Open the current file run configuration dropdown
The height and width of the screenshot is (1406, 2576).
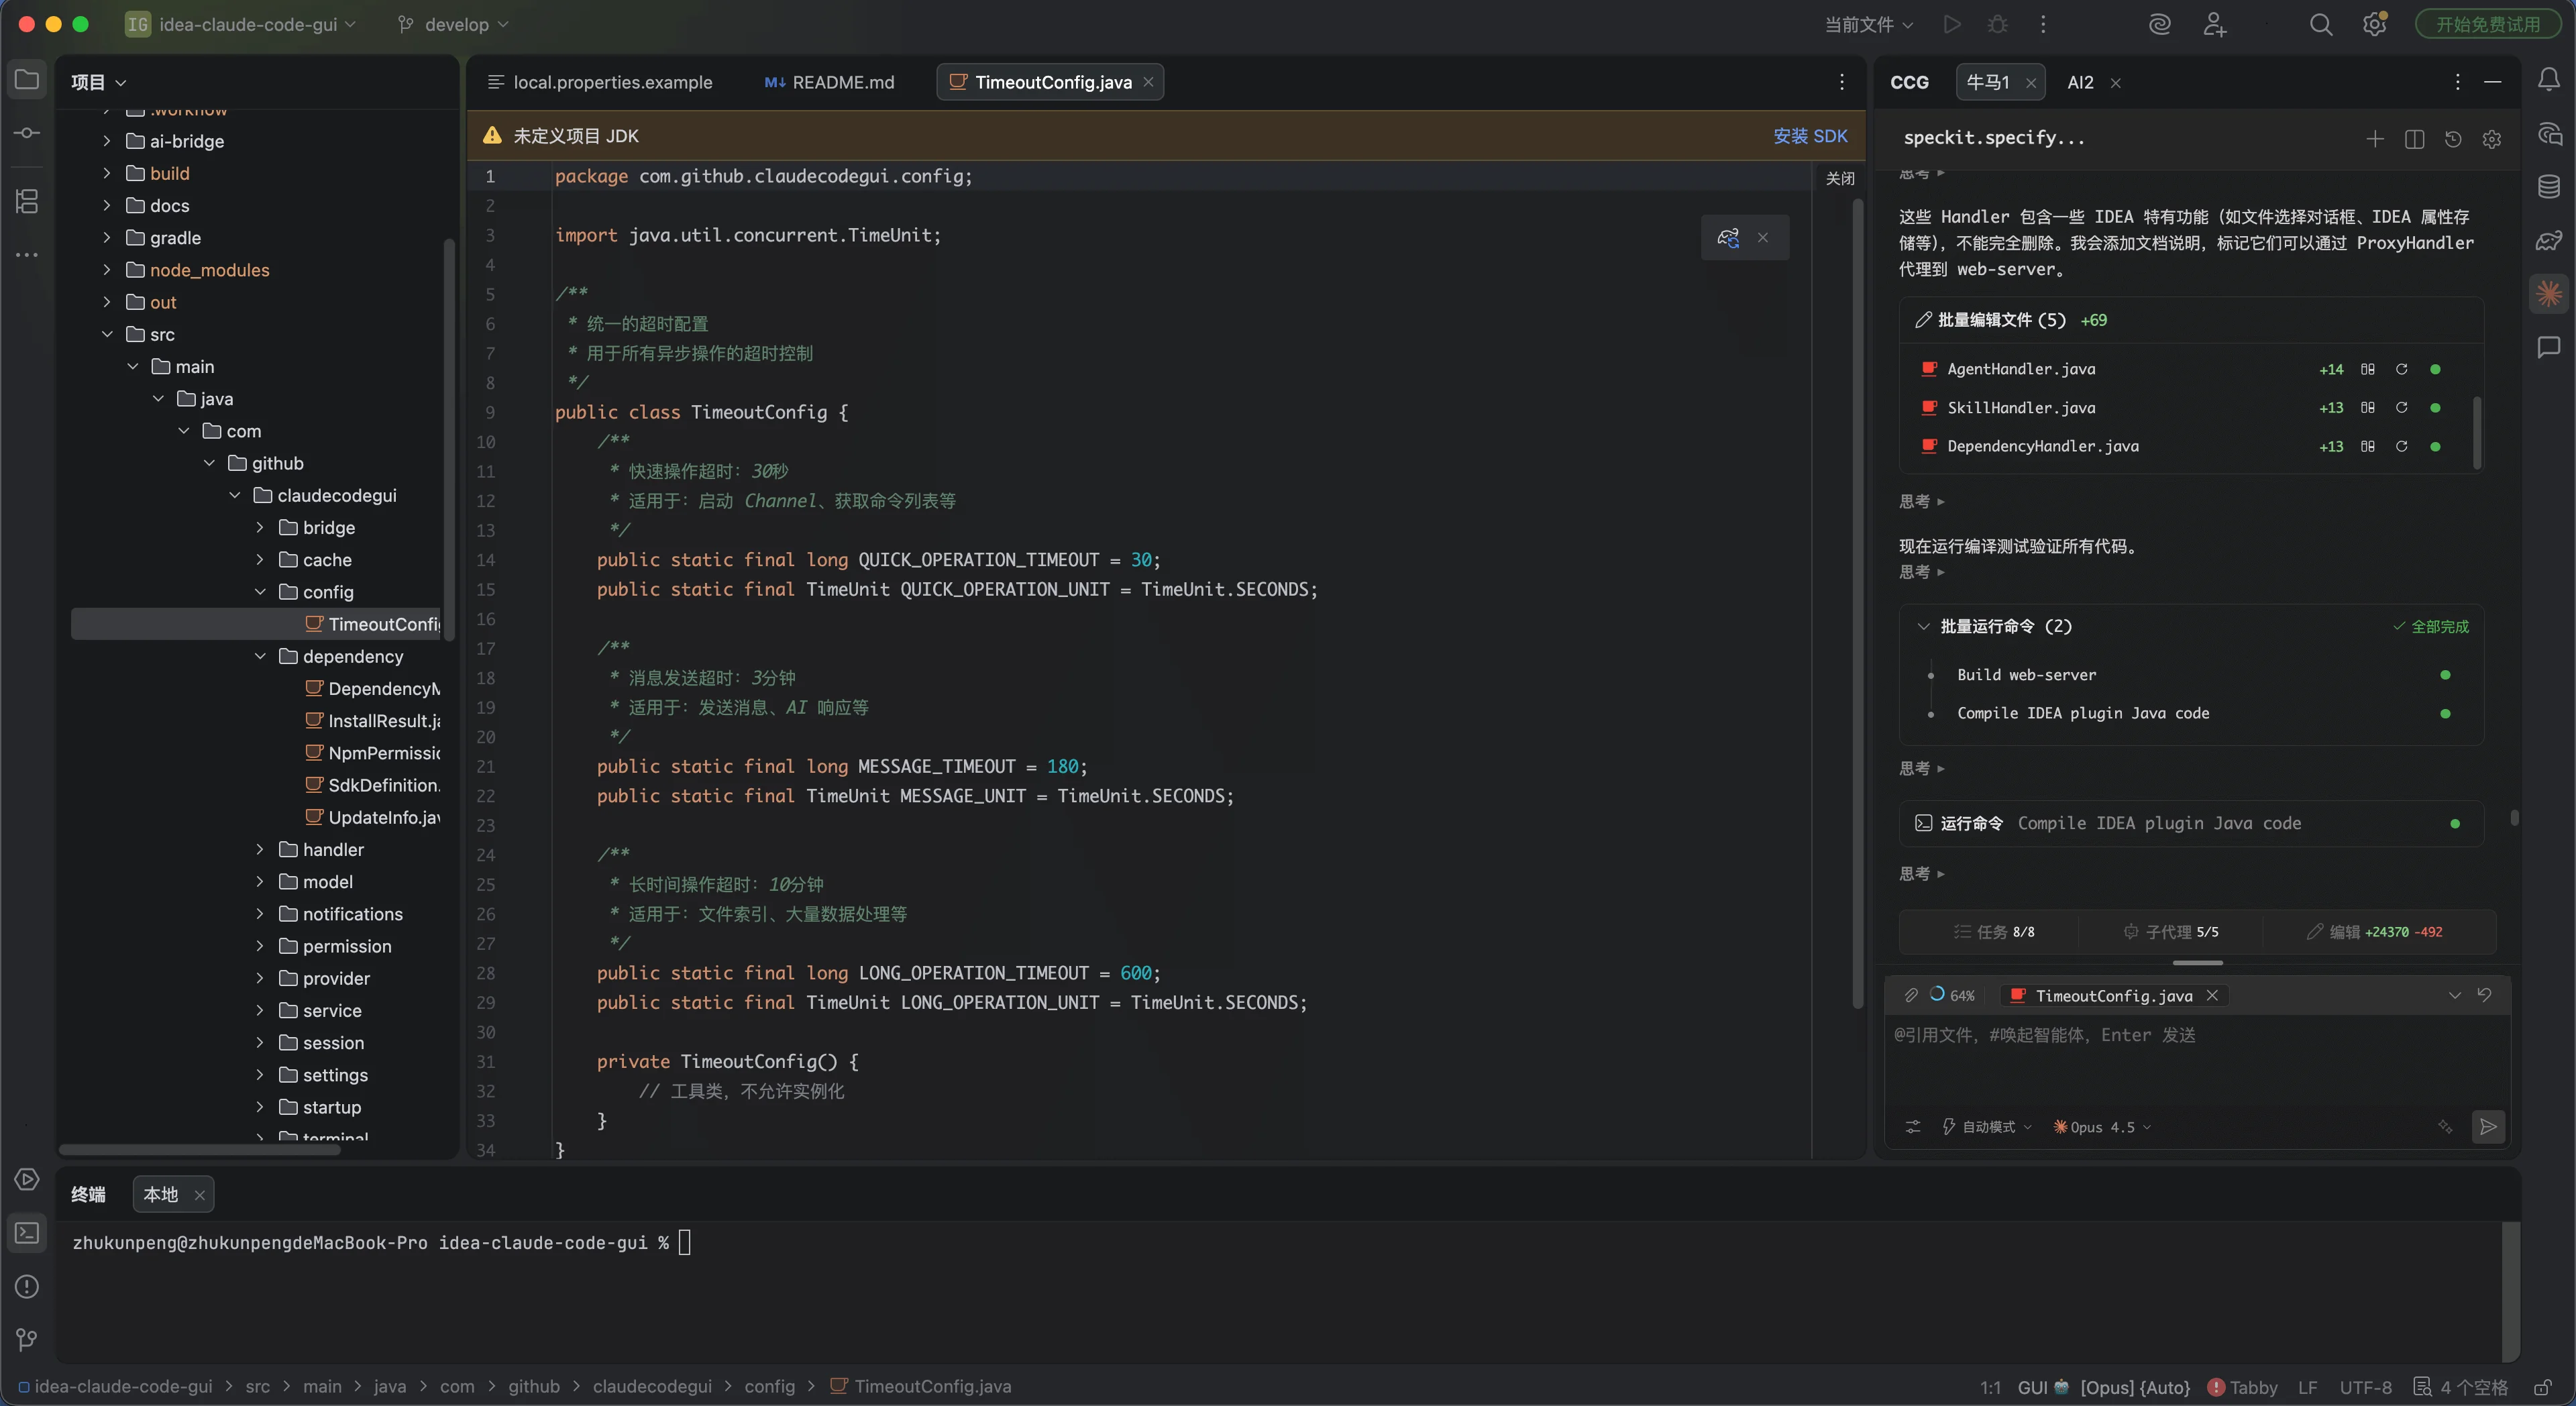1868,24
